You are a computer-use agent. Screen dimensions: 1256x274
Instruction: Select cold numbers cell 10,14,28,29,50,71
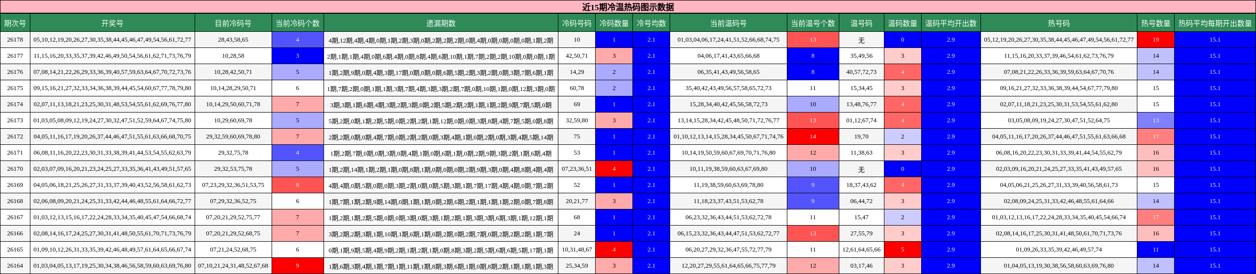point(233,88)
